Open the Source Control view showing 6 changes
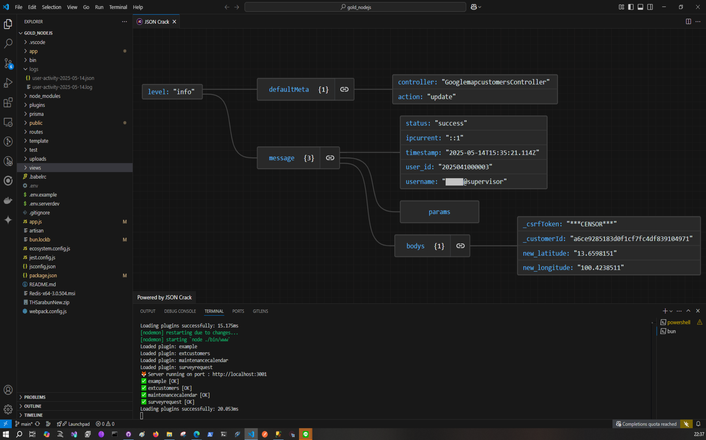This screenshot has width=706, height=440. click(x=8, y=63)
